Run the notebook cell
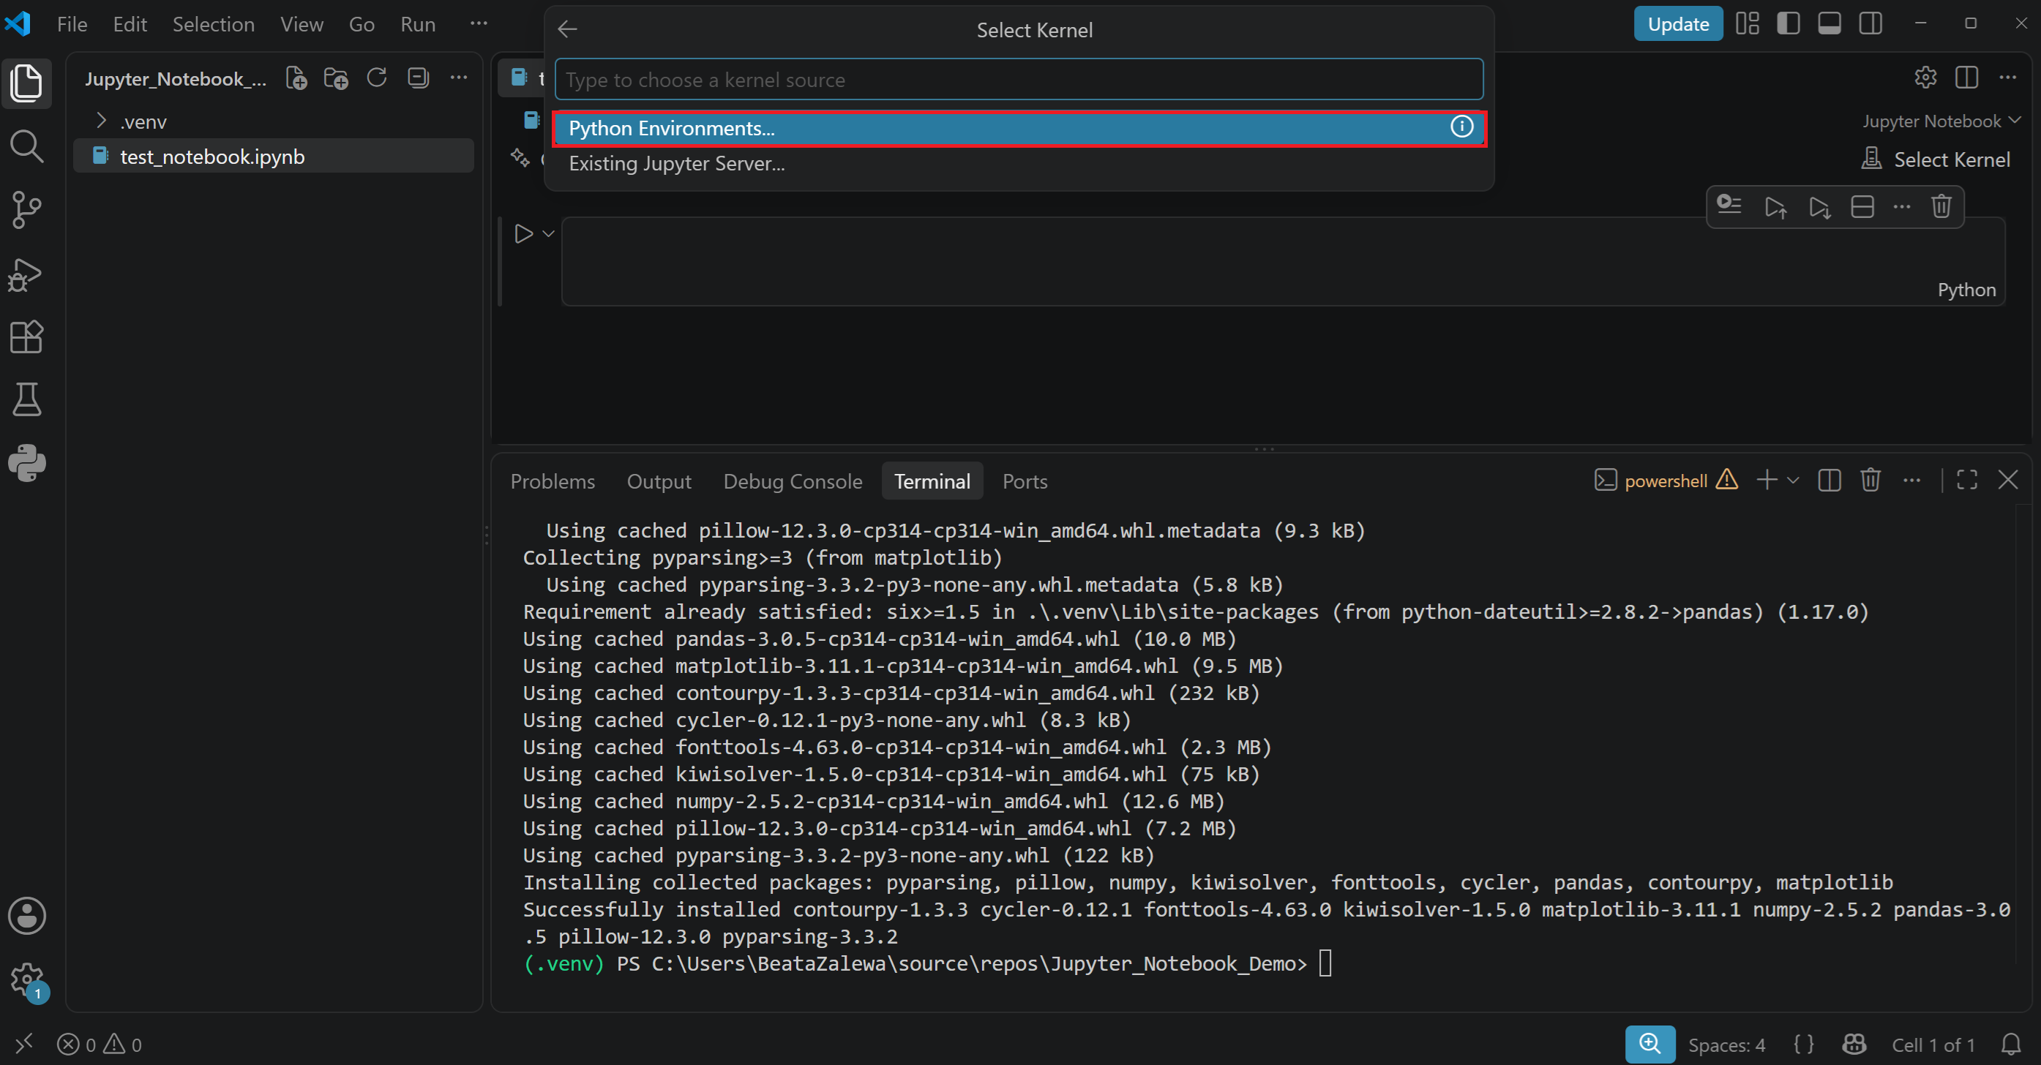 point(523,233)
